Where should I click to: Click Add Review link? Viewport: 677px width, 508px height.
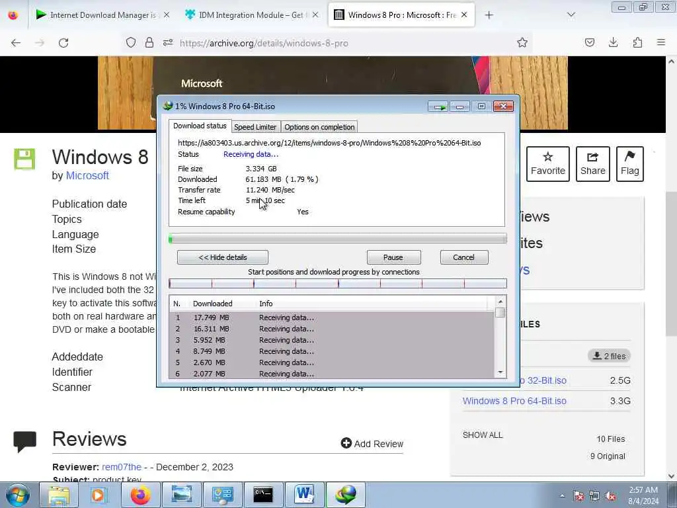pyautogui.click(x=372, y=444)
